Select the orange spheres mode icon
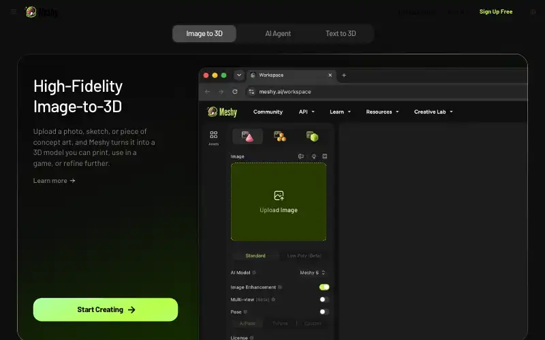The height and width of the screenshot is (340, 545). click(x=280, y=137)
